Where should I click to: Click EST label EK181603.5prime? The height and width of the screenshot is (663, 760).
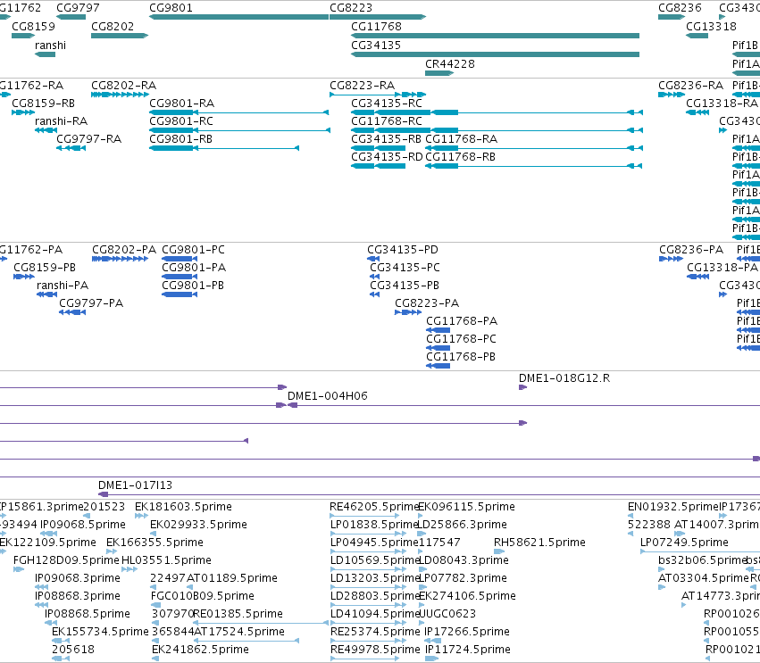coord(183,507)
